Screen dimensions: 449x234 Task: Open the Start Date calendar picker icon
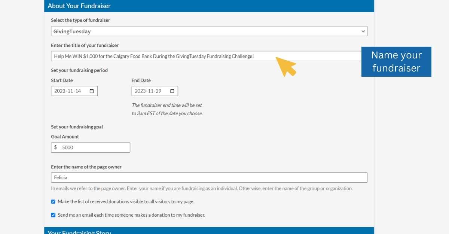pos(92,91)
